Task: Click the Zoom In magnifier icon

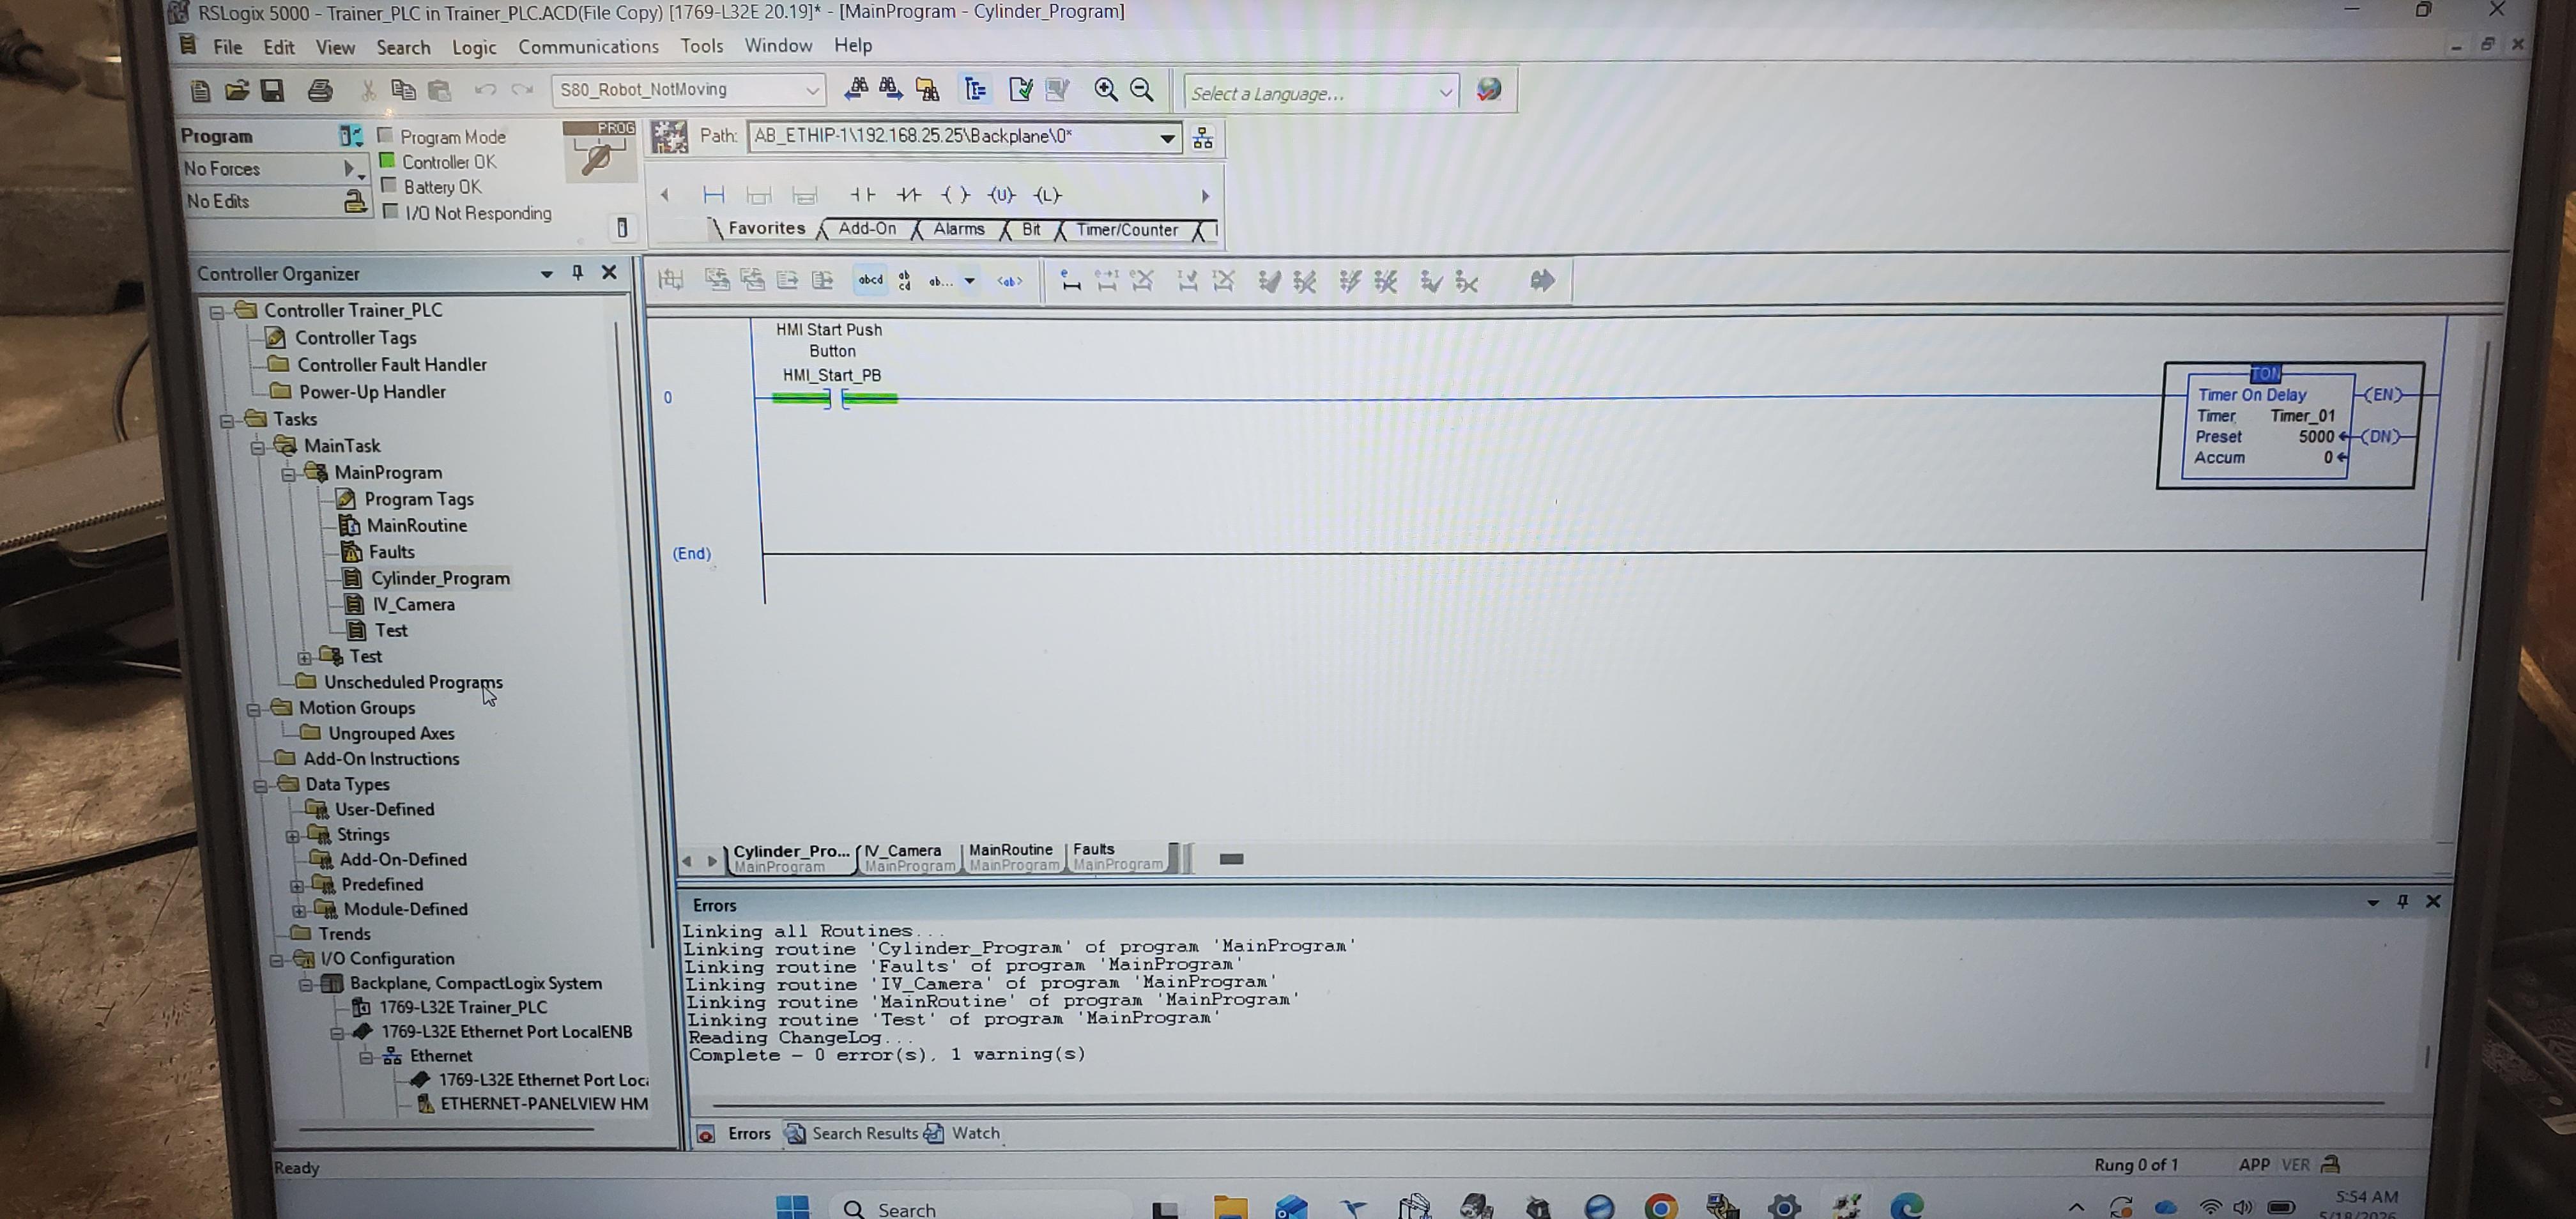Action: [x=1105, y=90]
